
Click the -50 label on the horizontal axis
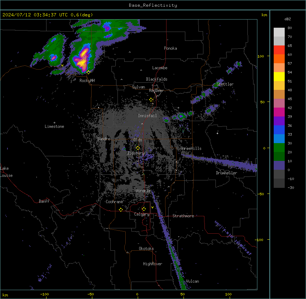91,294
